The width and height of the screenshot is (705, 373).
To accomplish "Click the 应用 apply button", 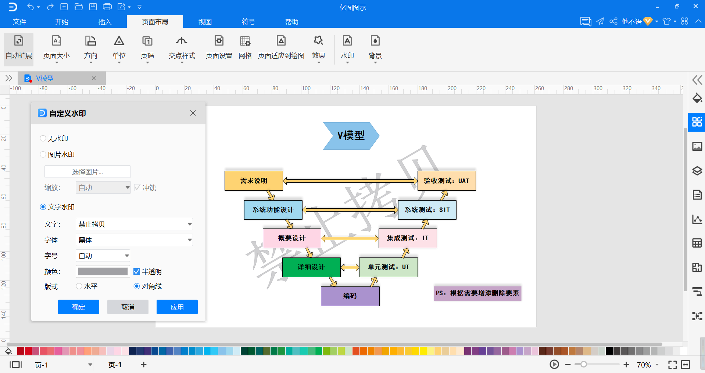I will 177,307.
